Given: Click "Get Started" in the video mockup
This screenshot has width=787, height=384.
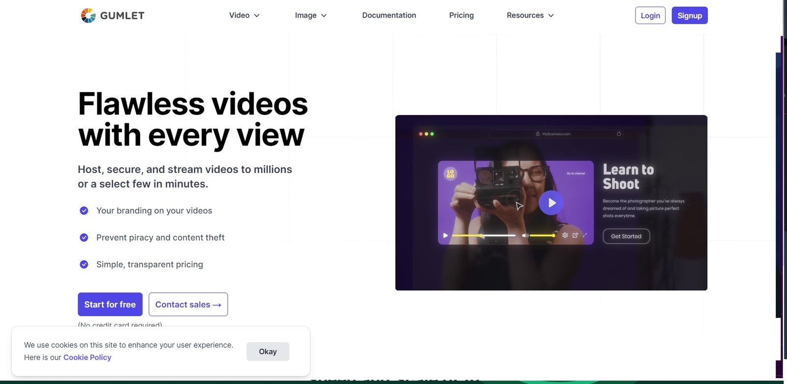Looking at the screenshot, I should click(x=626, y=236).
